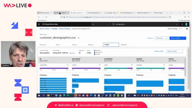Viewport: 192px width, 108px height.
Task: Click the Andreas webcam thumbnail
Action: [18, 54]
